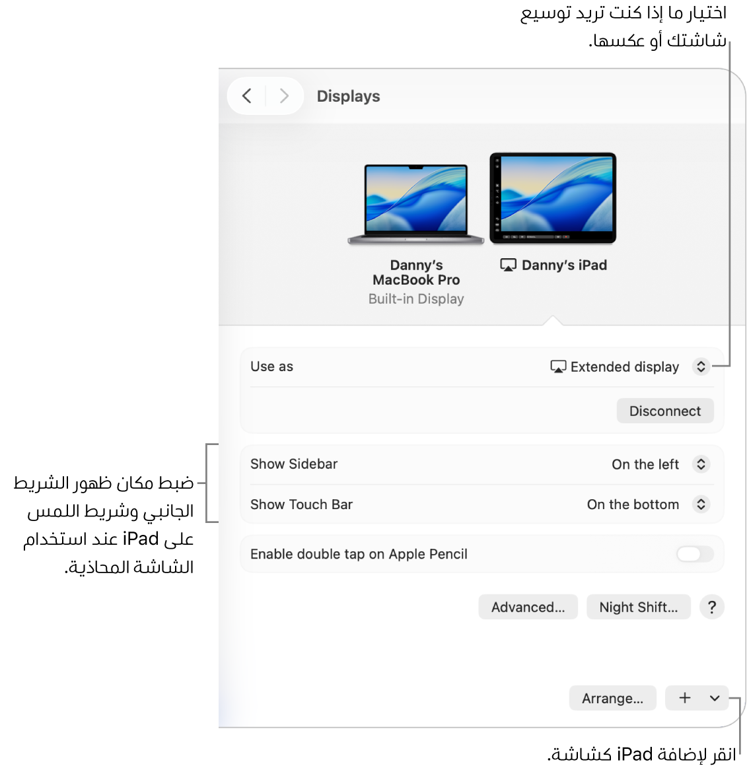Open Advanced display settings

[x=528, y=607]
